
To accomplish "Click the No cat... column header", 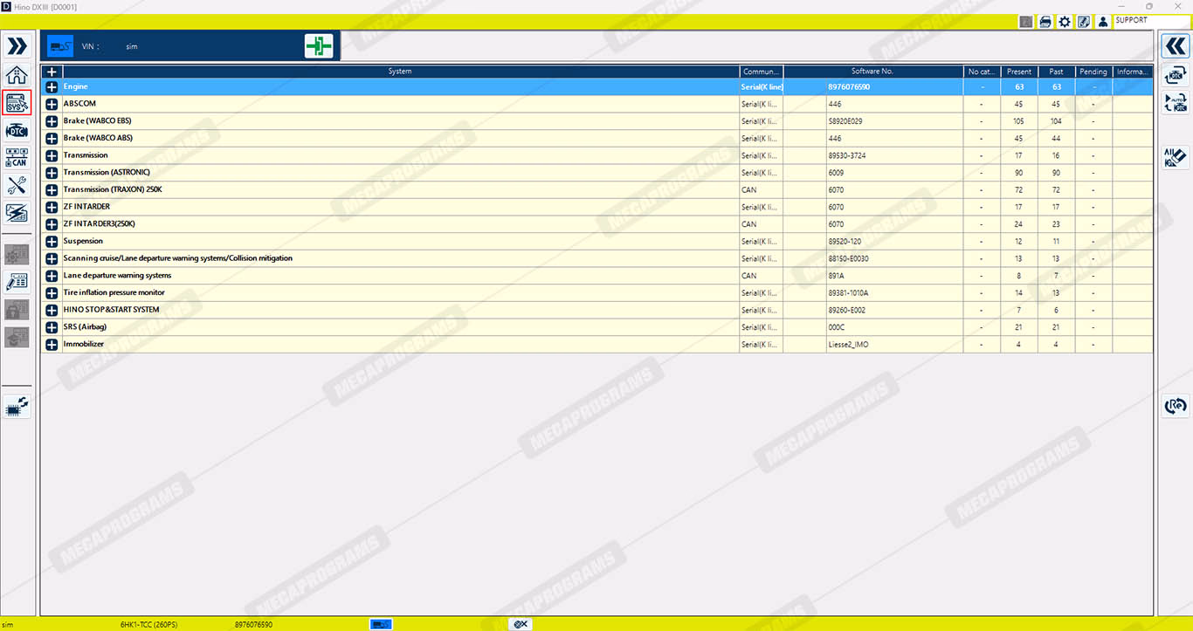I will click(982, 72).
